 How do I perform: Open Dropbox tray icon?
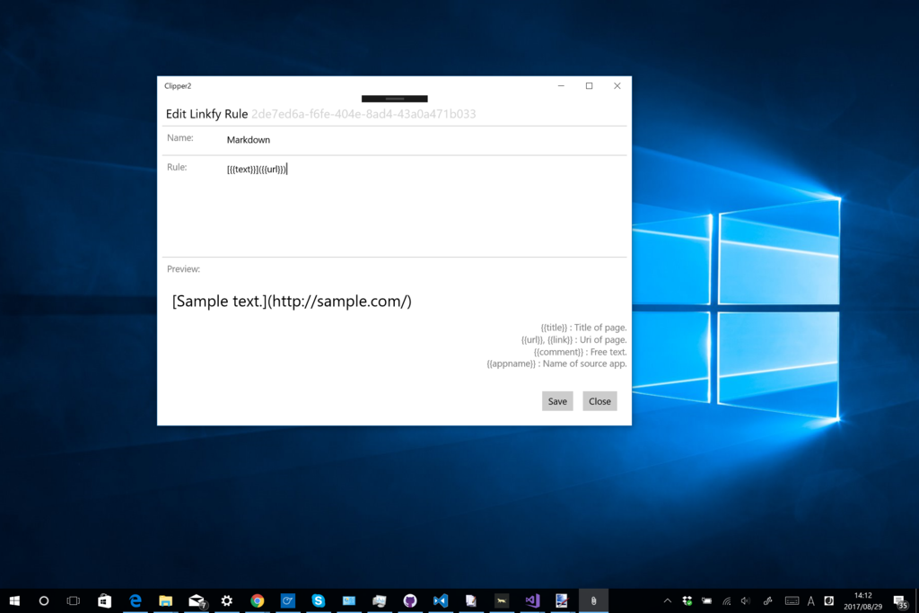pyautogui.click(x=687, y=600)
